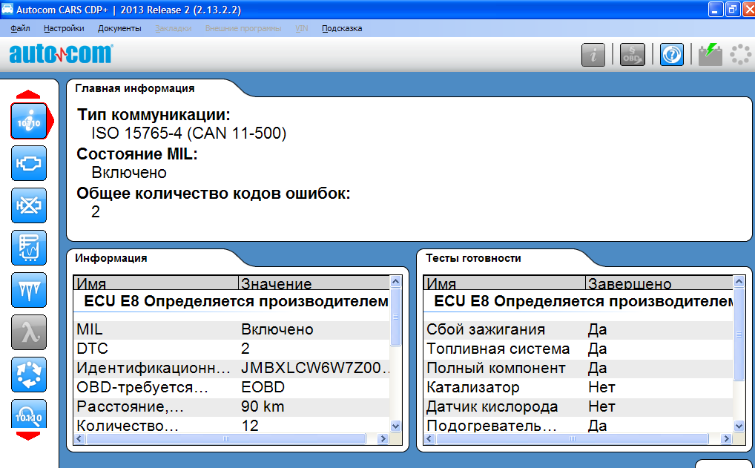The width and height of the screenshot is (755, 468).
Task: Open the Подсказка menu
Action: [342, 28]
